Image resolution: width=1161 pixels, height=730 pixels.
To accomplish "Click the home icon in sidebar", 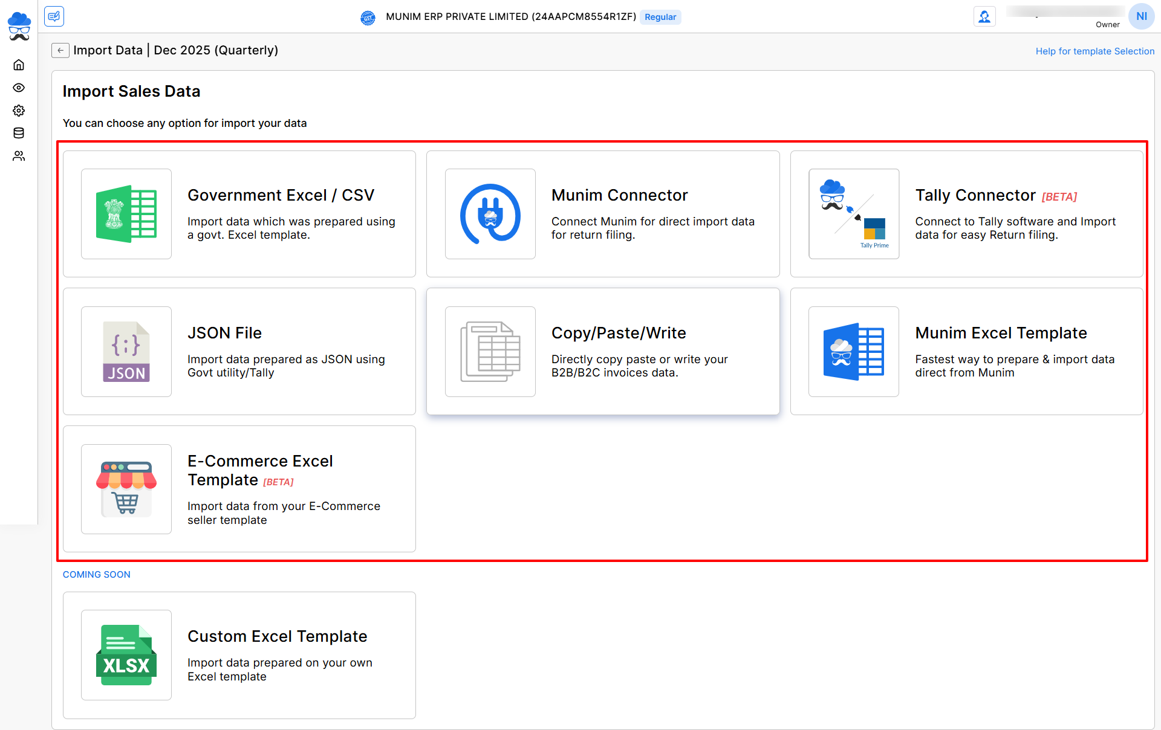I will tap(19, 65).
